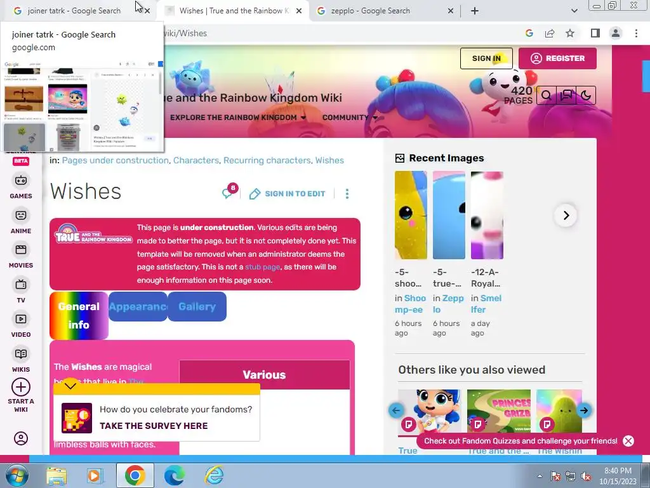Open the Chrome side panel icon
The width and height of the screenshot is (650, 488).
point(595,33)
